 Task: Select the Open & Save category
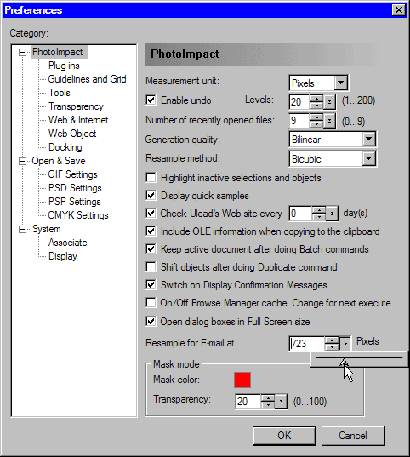coord(59,161)
